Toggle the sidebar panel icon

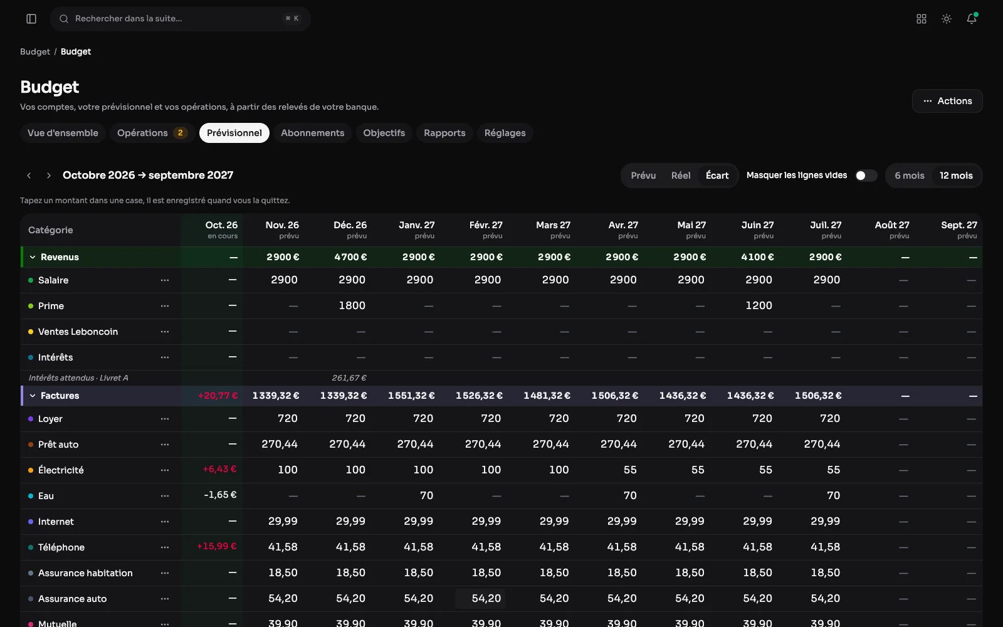click(x=31, y=19)
